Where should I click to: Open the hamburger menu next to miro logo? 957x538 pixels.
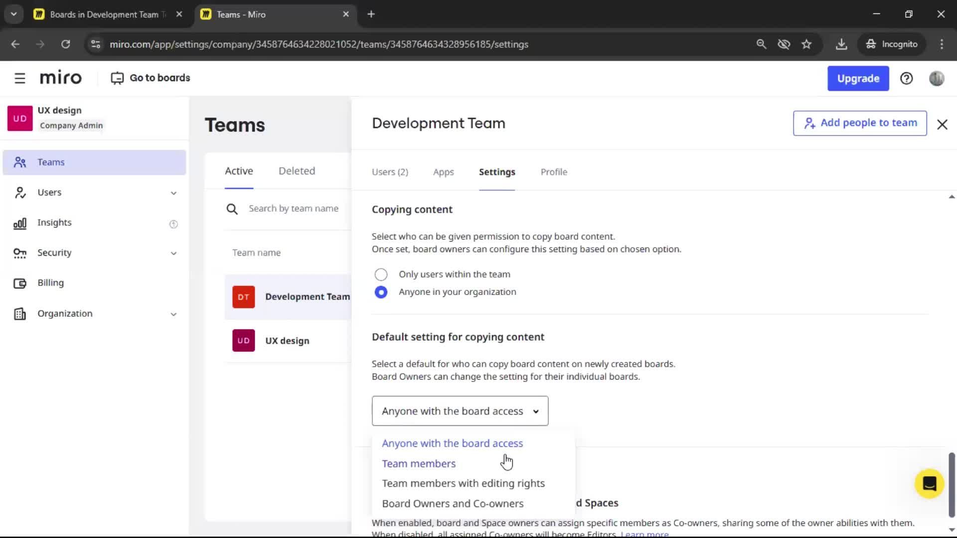pos(20,78)
